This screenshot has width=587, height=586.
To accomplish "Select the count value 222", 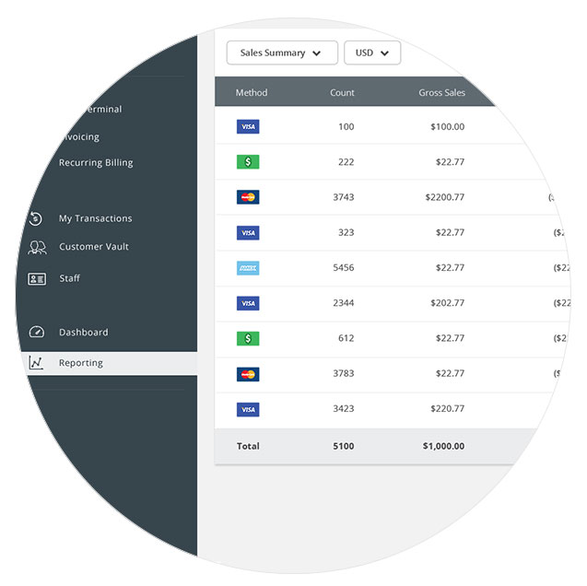I will (x=346, y=162).
